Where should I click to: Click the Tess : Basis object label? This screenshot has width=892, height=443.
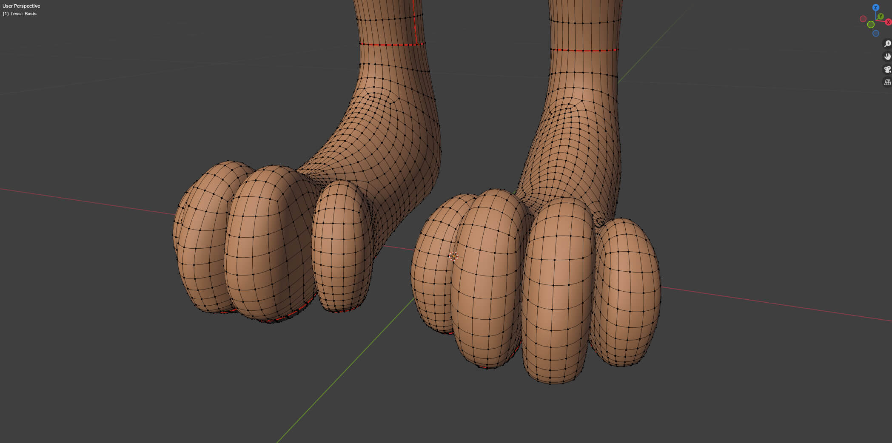[x=20, y=14]
